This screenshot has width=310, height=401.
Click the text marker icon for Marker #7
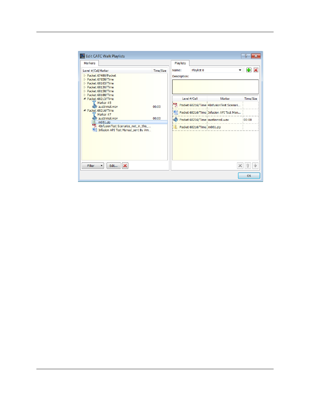[x=94, y=114]
